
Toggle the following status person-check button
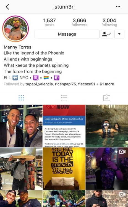coord(107,34)
